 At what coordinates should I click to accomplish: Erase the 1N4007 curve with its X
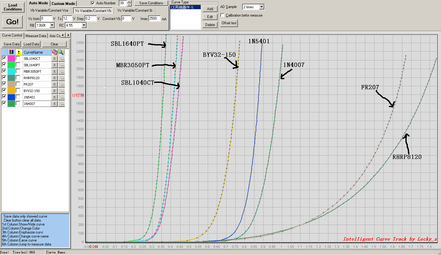pyautogui.click(x=54, y=104)
